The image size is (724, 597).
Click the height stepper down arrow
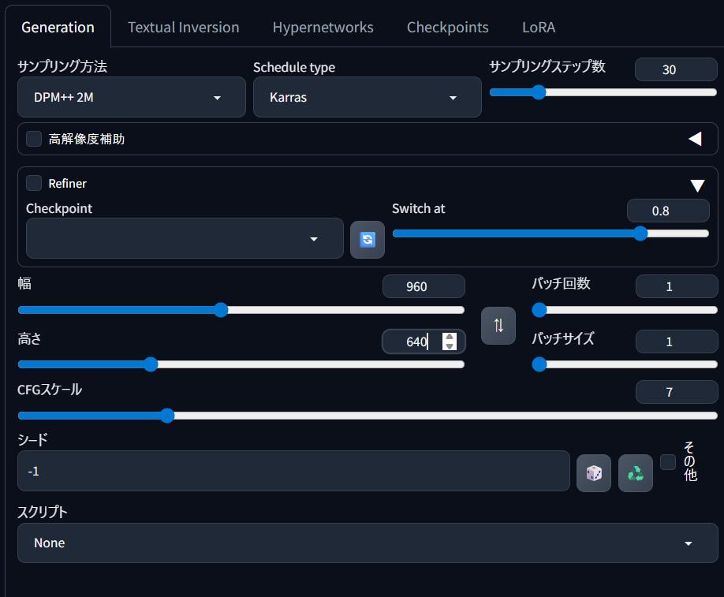450,346
